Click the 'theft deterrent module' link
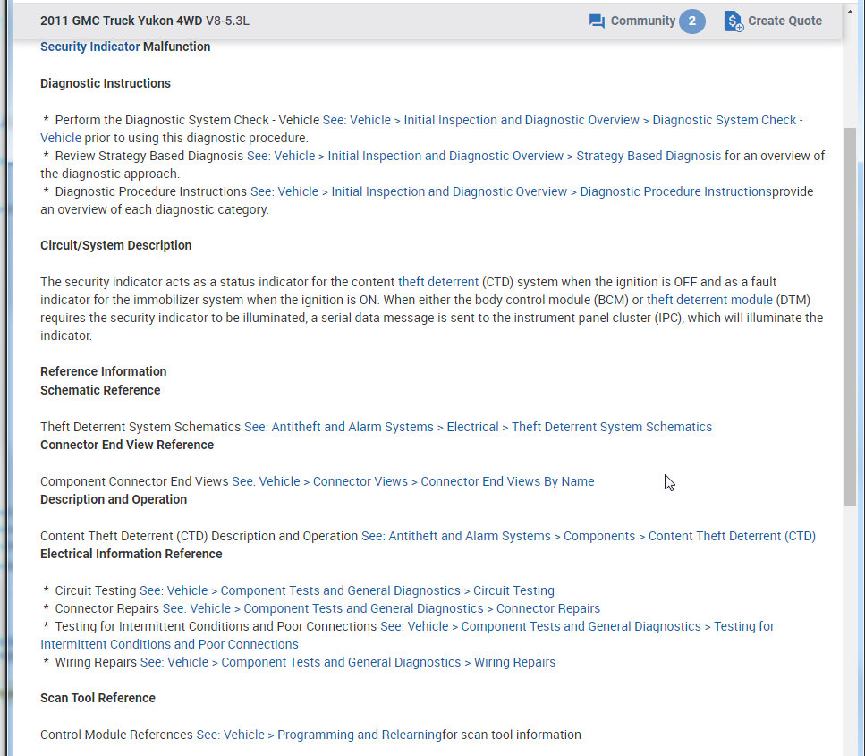This screenshot has width=865, height=756. 709,300
